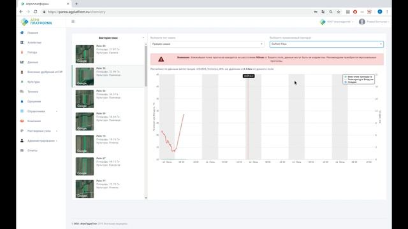The width and height of the screenshot is (408, 229).
Task: Expand the Расходные узлы submenu
Action: 57,131
